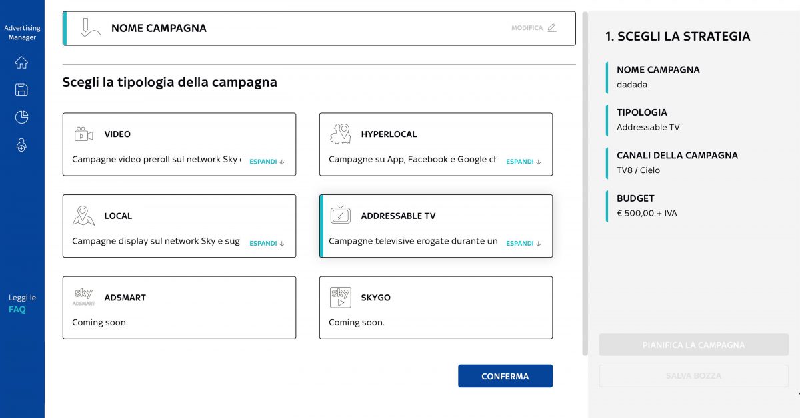
Task: Click the vertical scrollbar of main panel
Action: [585, 183]
